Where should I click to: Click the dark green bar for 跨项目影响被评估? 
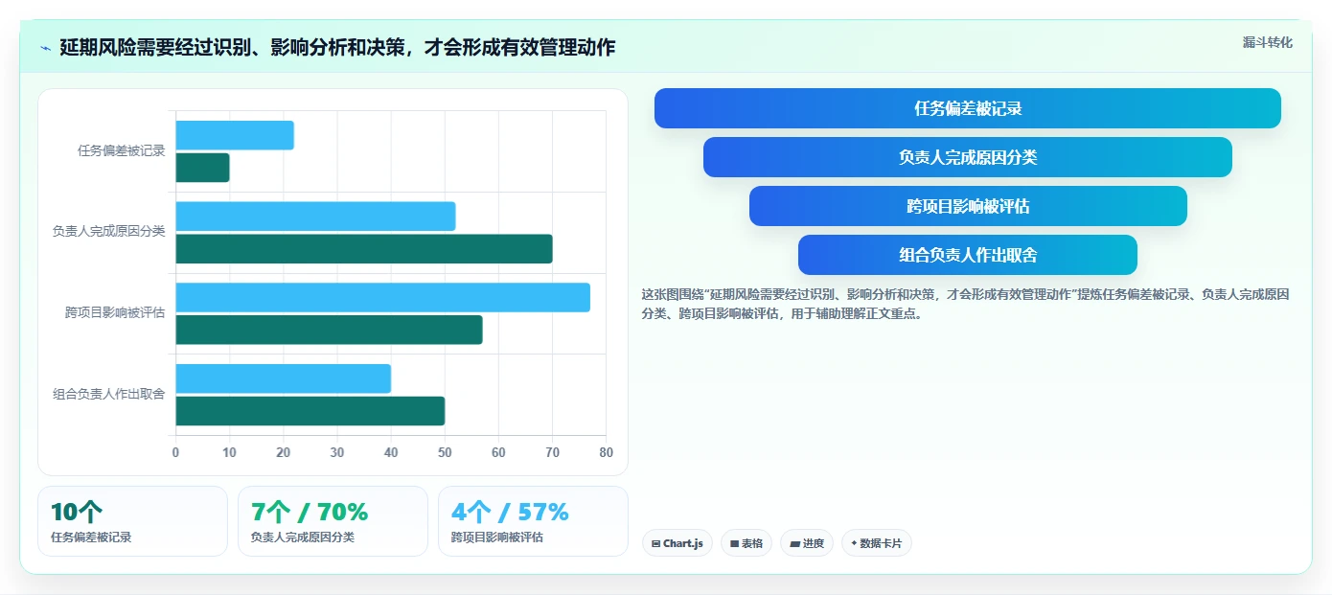coord(329,330)
